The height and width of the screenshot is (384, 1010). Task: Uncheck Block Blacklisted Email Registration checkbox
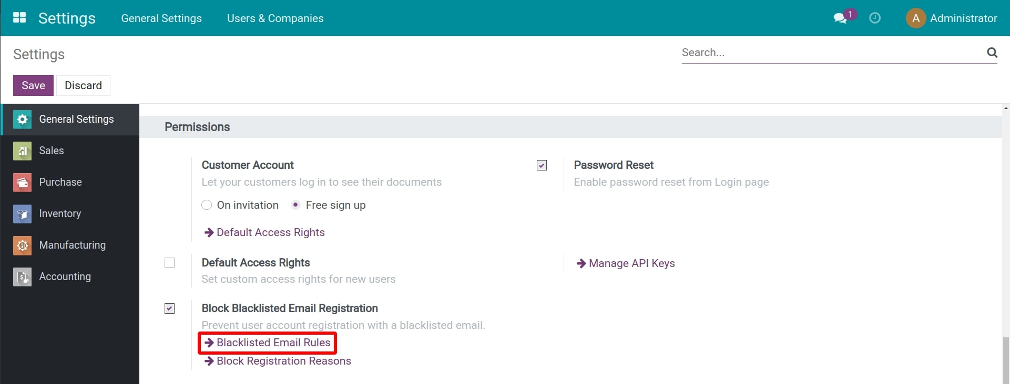169,308
